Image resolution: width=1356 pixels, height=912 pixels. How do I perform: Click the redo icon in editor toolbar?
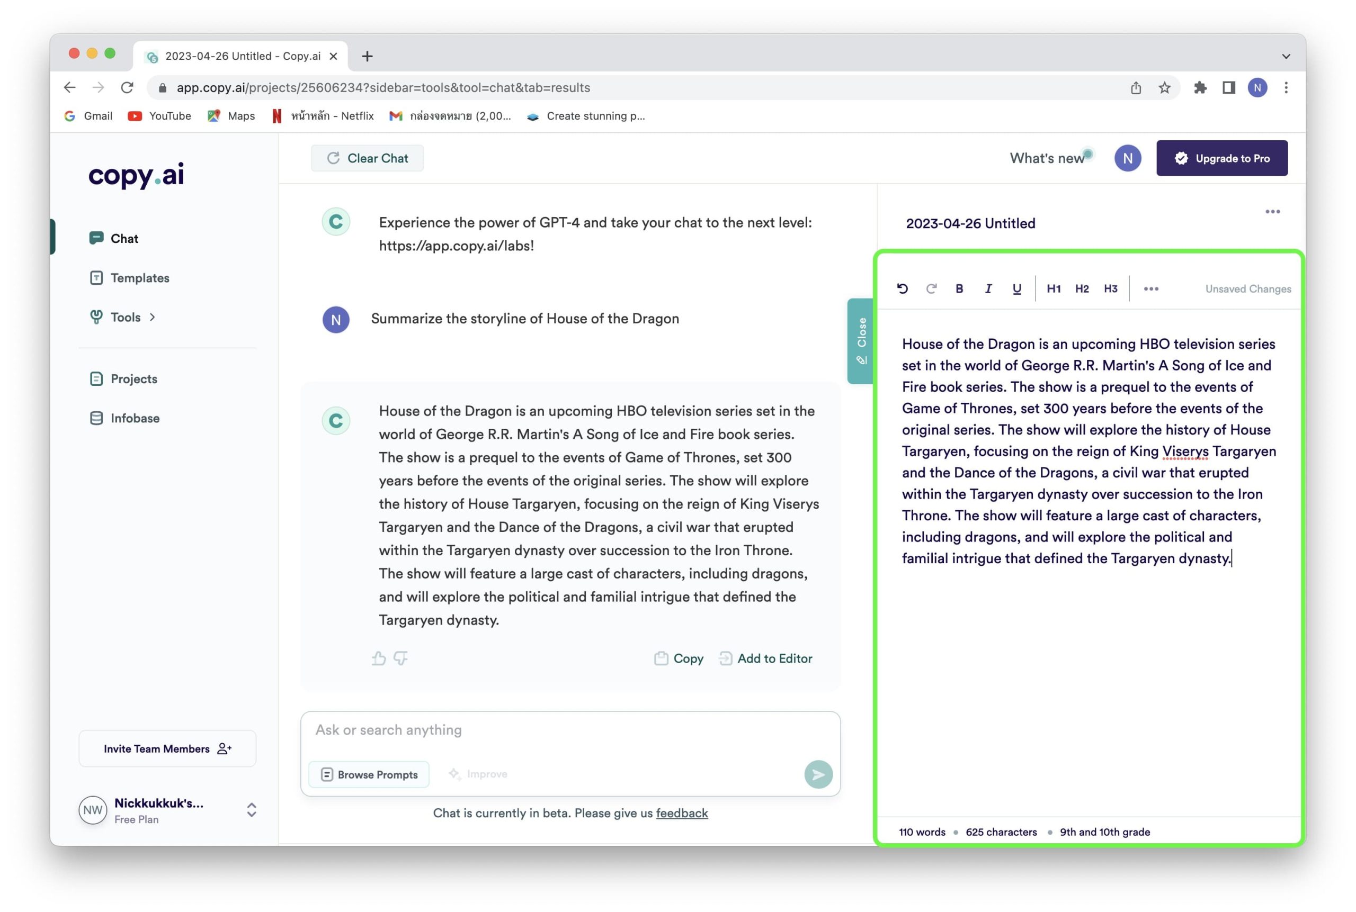pyautogui.click(x=931, y=288)
